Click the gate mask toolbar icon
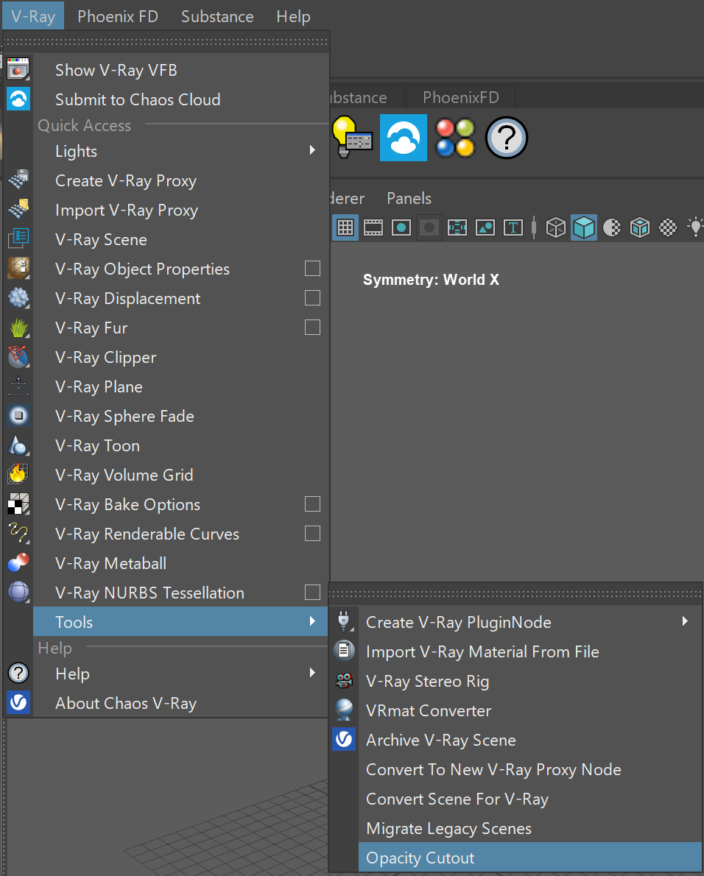The image size is (704, 876). click(429, 227)
